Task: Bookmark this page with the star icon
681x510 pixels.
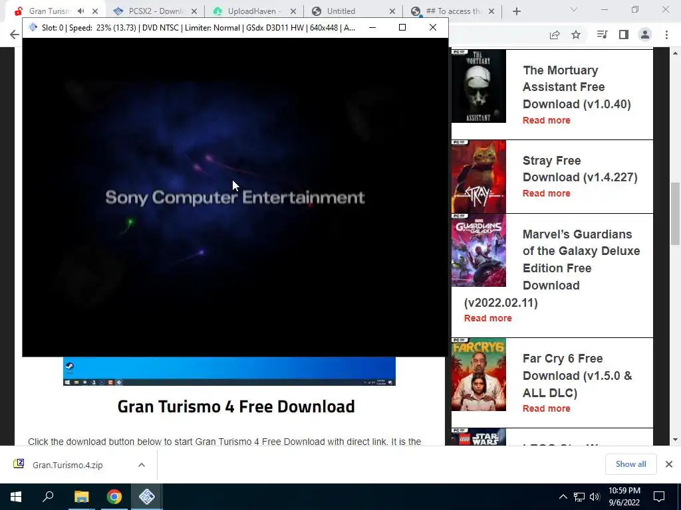Action: pos(576,35)
